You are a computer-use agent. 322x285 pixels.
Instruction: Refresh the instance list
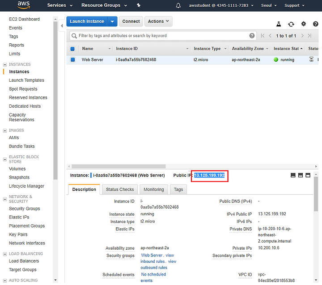click(x=291, y=24)
